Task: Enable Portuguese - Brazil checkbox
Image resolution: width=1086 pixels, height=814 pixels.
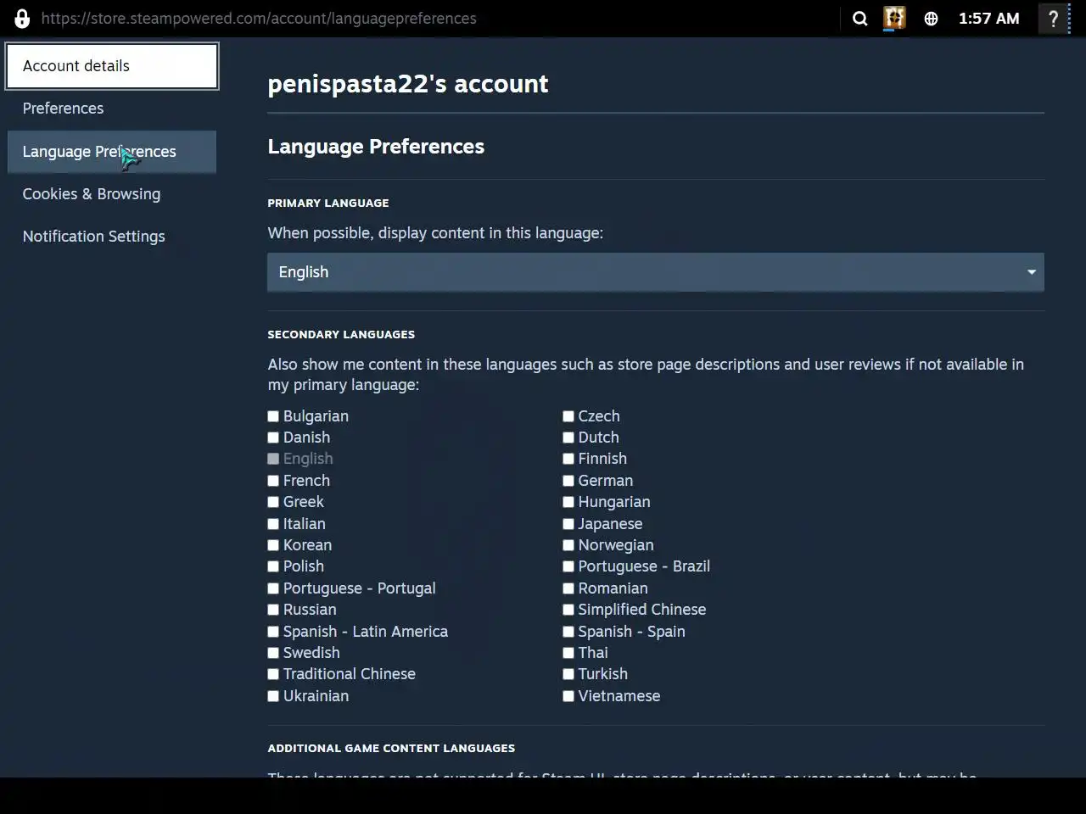Action: tap(568, 566)
